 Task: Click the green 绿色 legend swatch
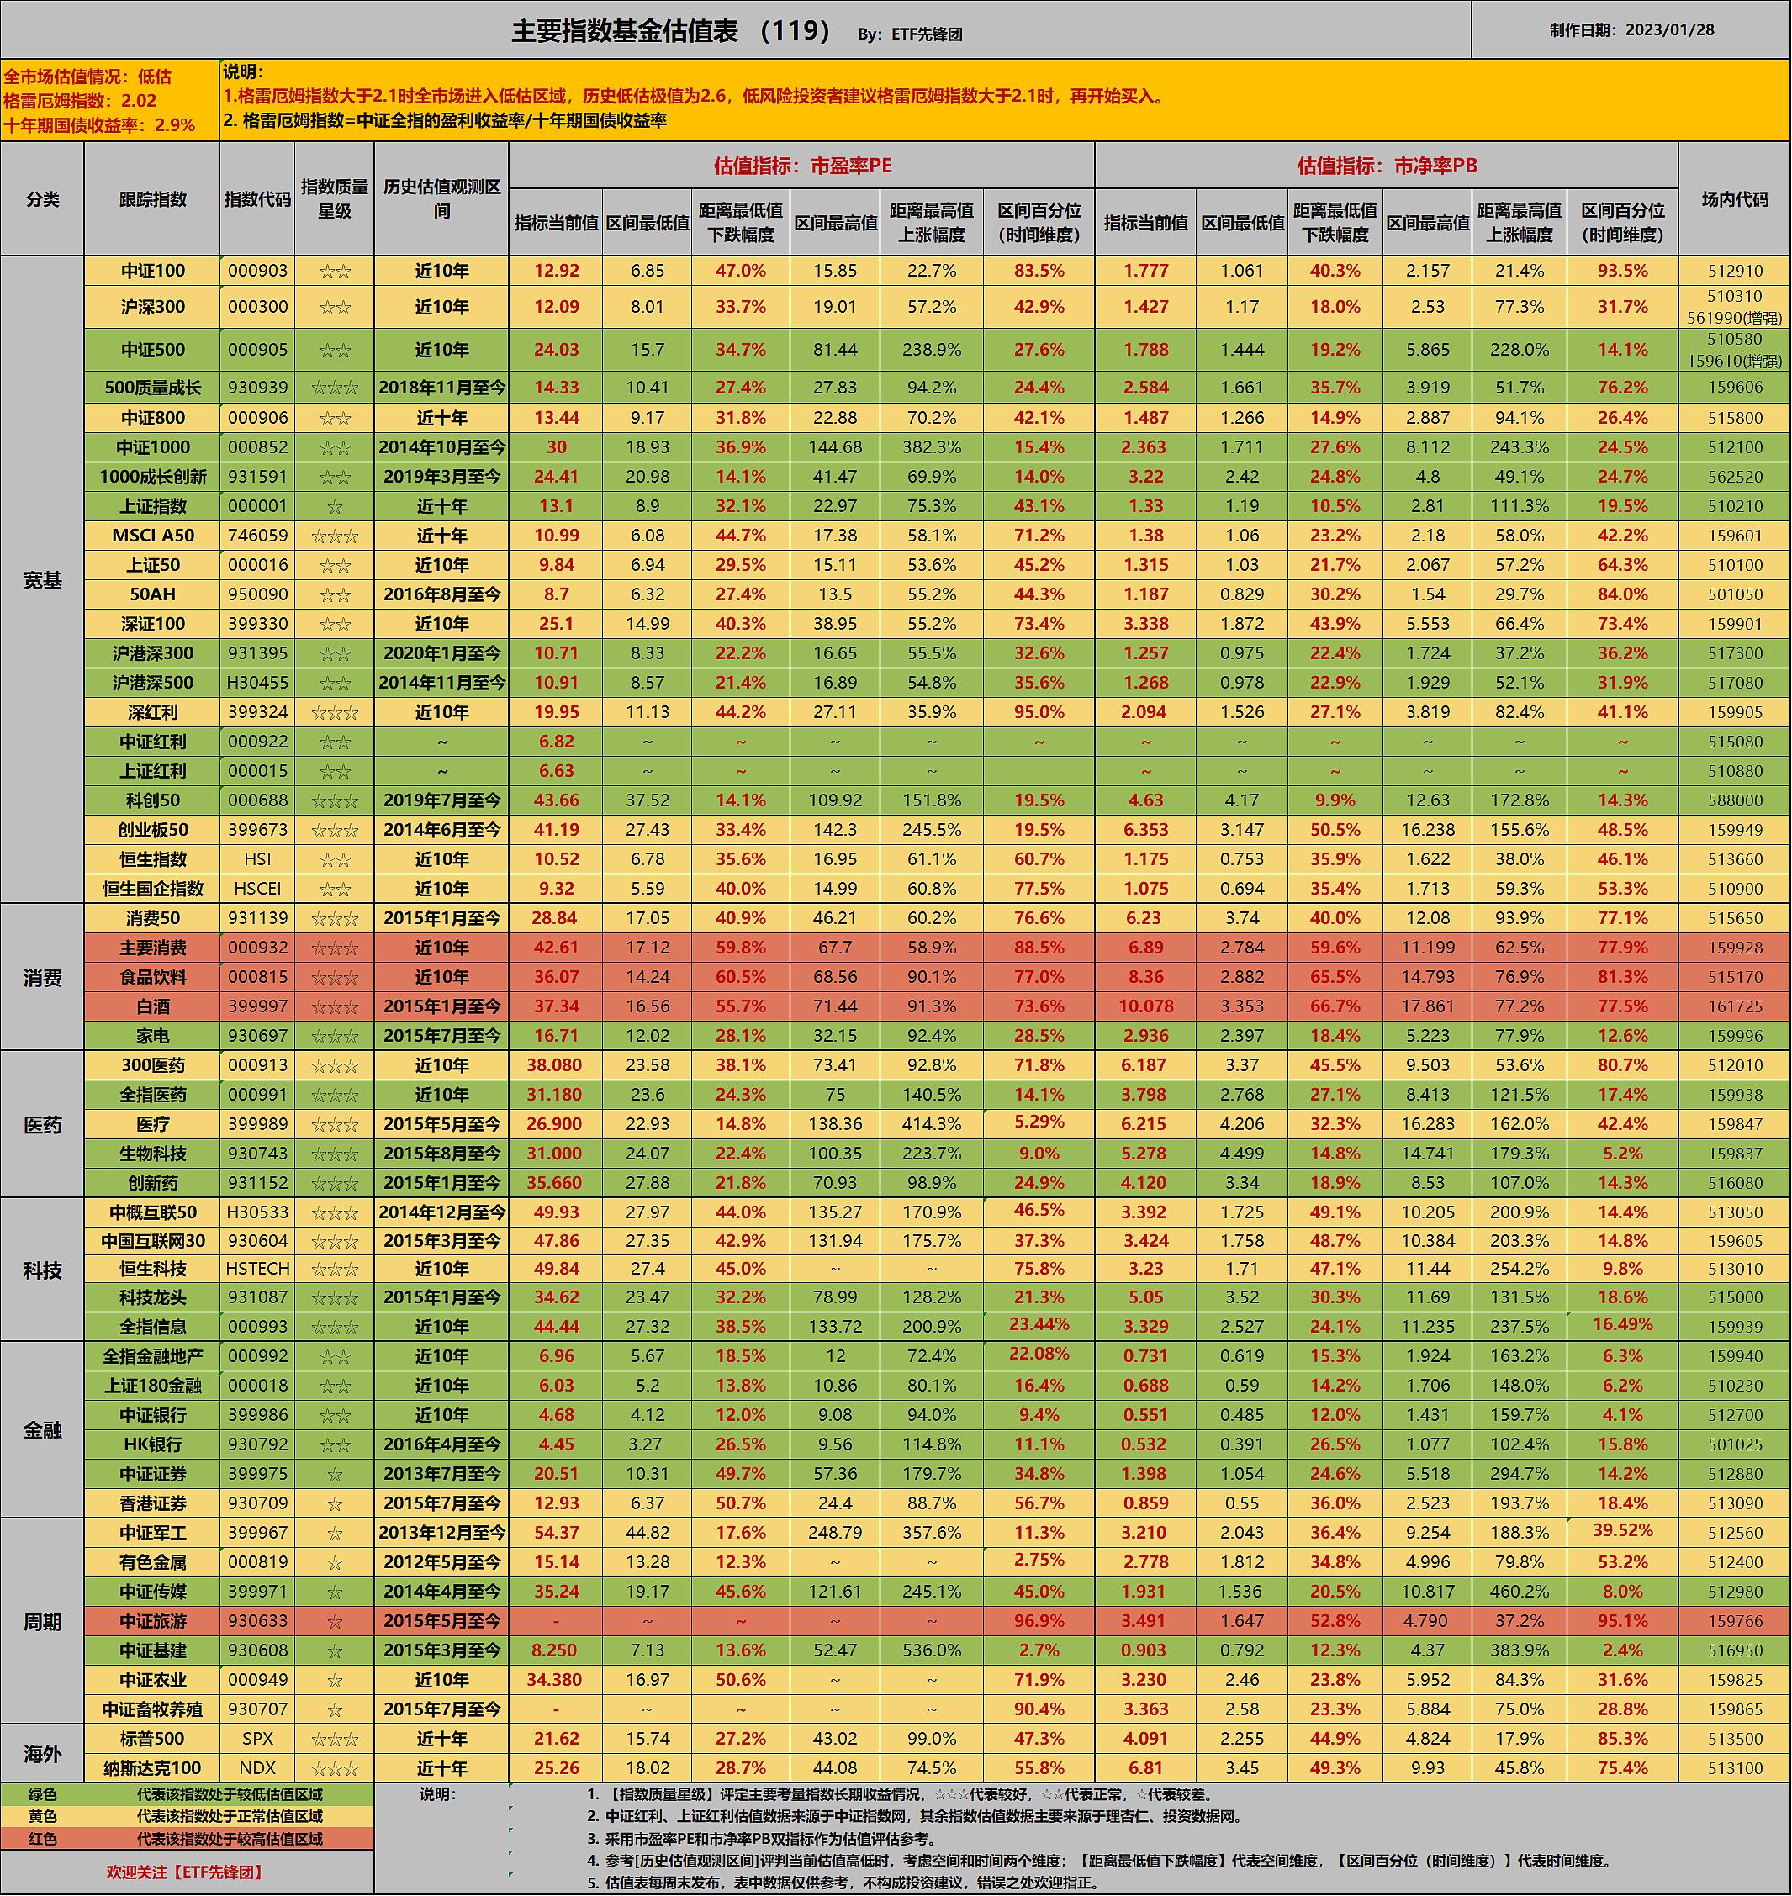42,1795
